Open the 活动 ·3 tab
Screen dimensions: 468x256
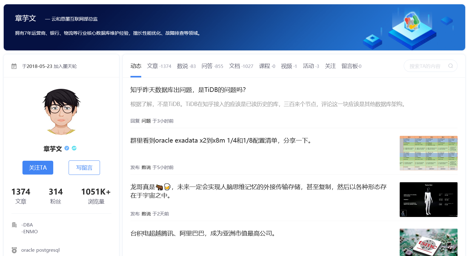311,66
